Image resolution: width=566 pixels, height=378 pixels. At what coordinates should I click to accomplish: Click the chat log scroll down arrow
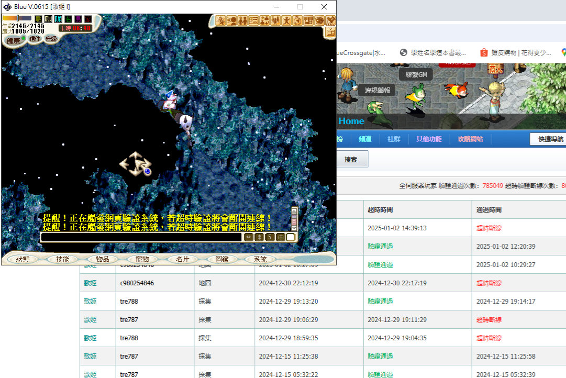(294, 228)
